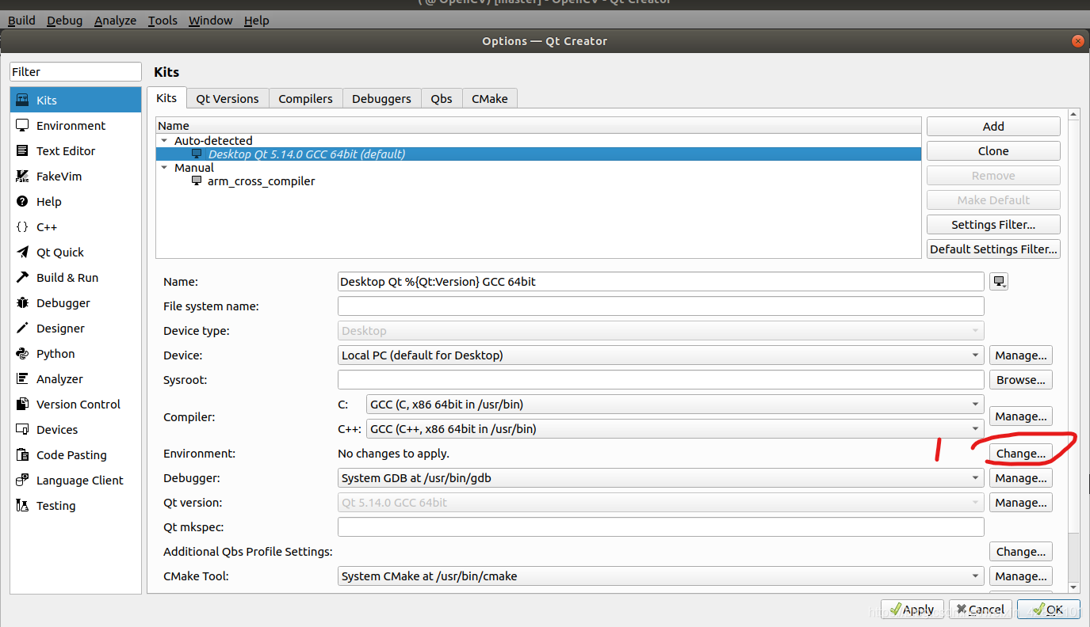This screenshot has width=1090, height=627.
Task: Select the Desktop Qt 5.14.0 GCC 64bit kit
Action: pos(538,154)
